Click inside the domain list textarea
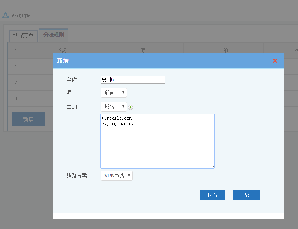 (157, 145)
